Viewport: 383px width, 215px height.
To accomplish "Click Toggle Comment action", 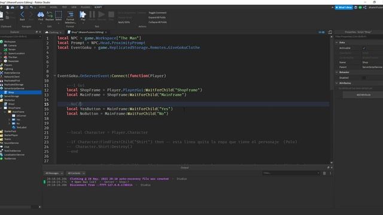I will point(157,13).
